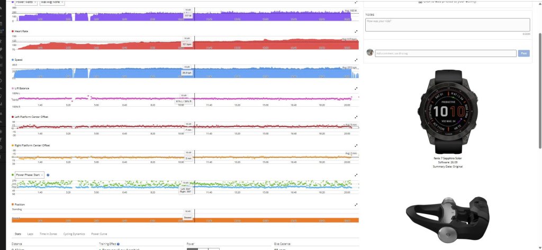542x250 pixels.
Task: Click the L/R Balance chart title
Action: 22,89
